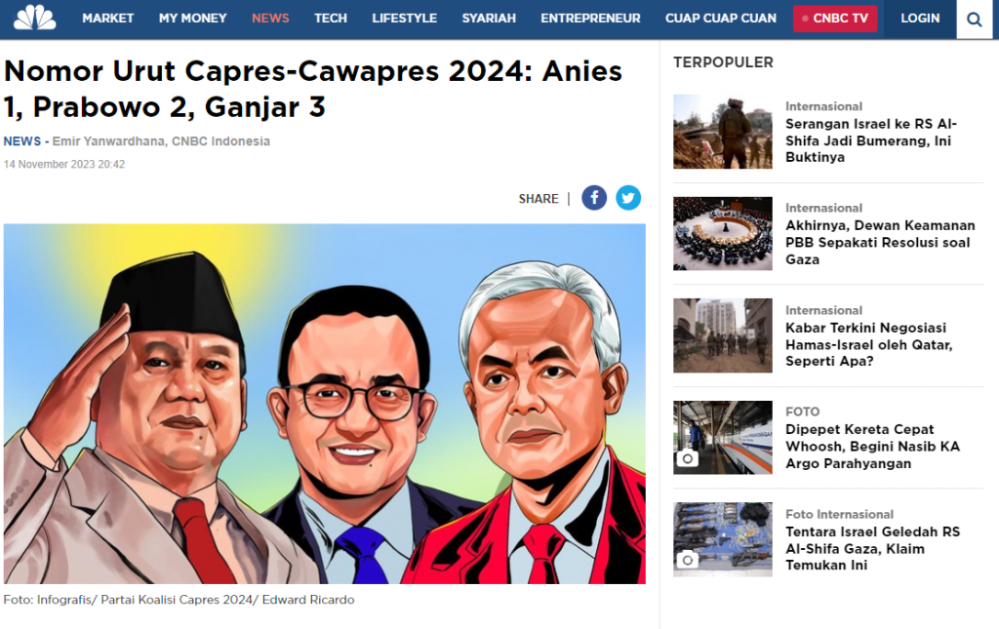This screenshot has width=999, height=629.
Task: Click the soldier thumbnail in Terpopuler
Action: point(723,132)
